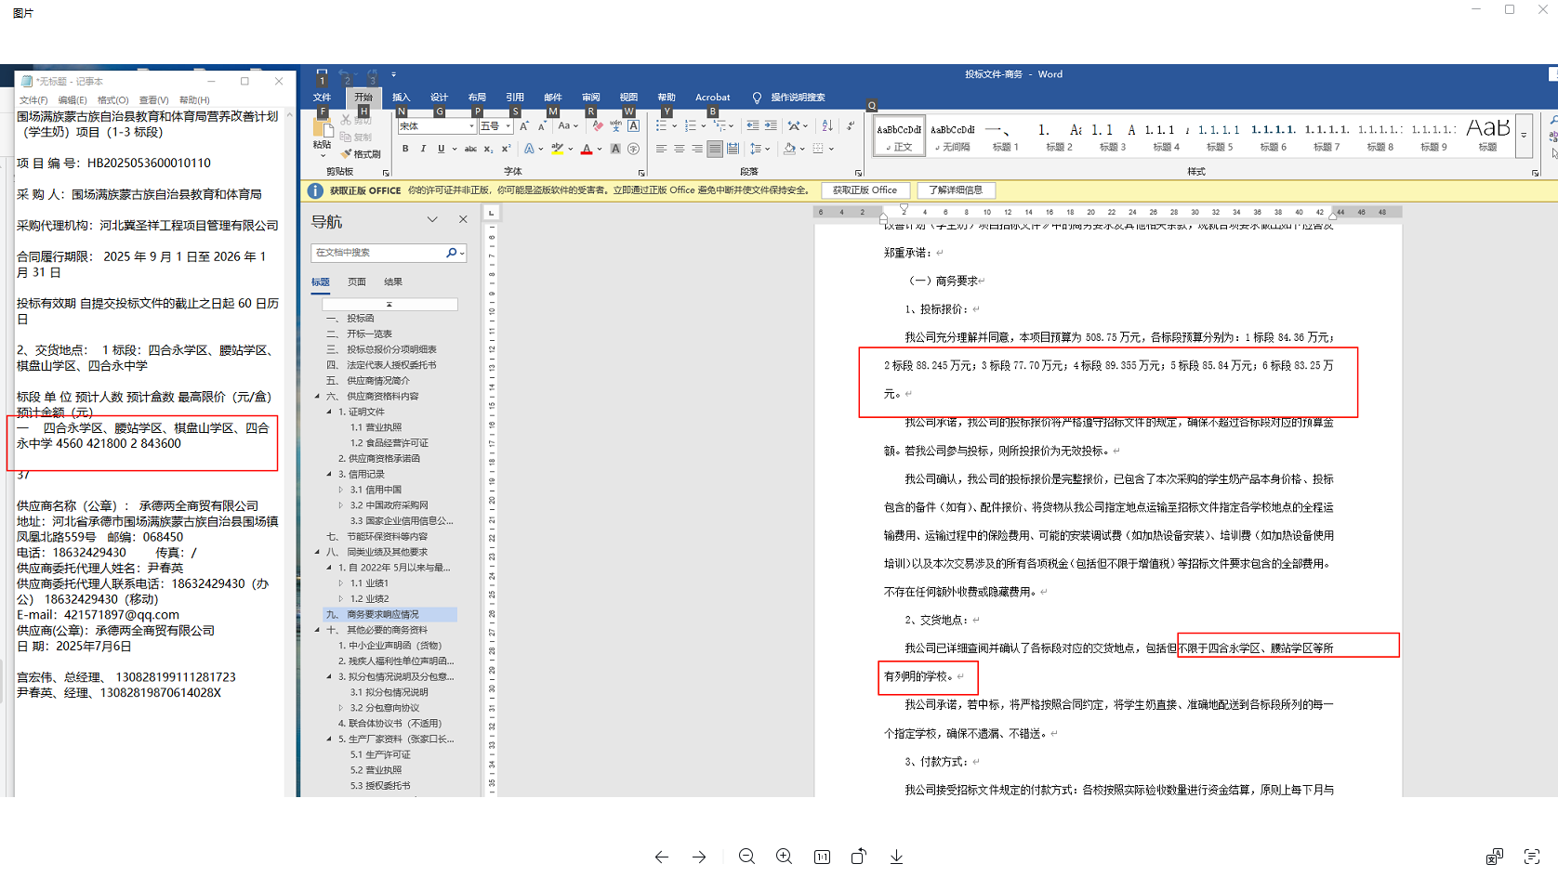Switch navigation pane to 页面 tab
This screenshot has height=877, width=1558.
(357, 281)
